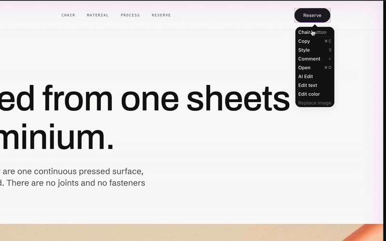This screenshot has width=386, height=241.
Task: Select the RESERVE navigation link
Action: (161, 15)
